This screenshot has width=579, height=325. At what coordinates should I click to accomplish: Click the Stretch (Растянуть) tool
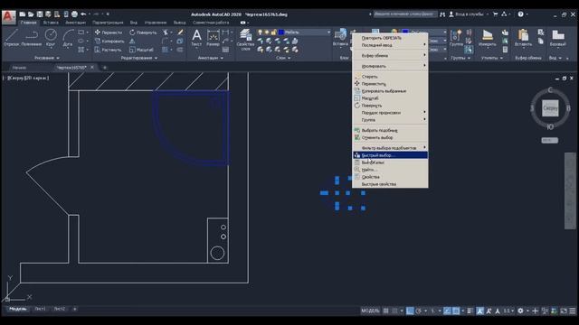(108, 50)
